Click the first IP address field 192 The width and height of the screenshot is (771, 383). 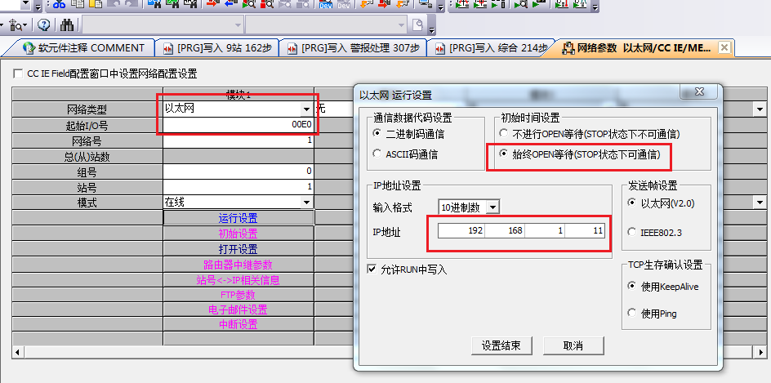tap(461, 232)
